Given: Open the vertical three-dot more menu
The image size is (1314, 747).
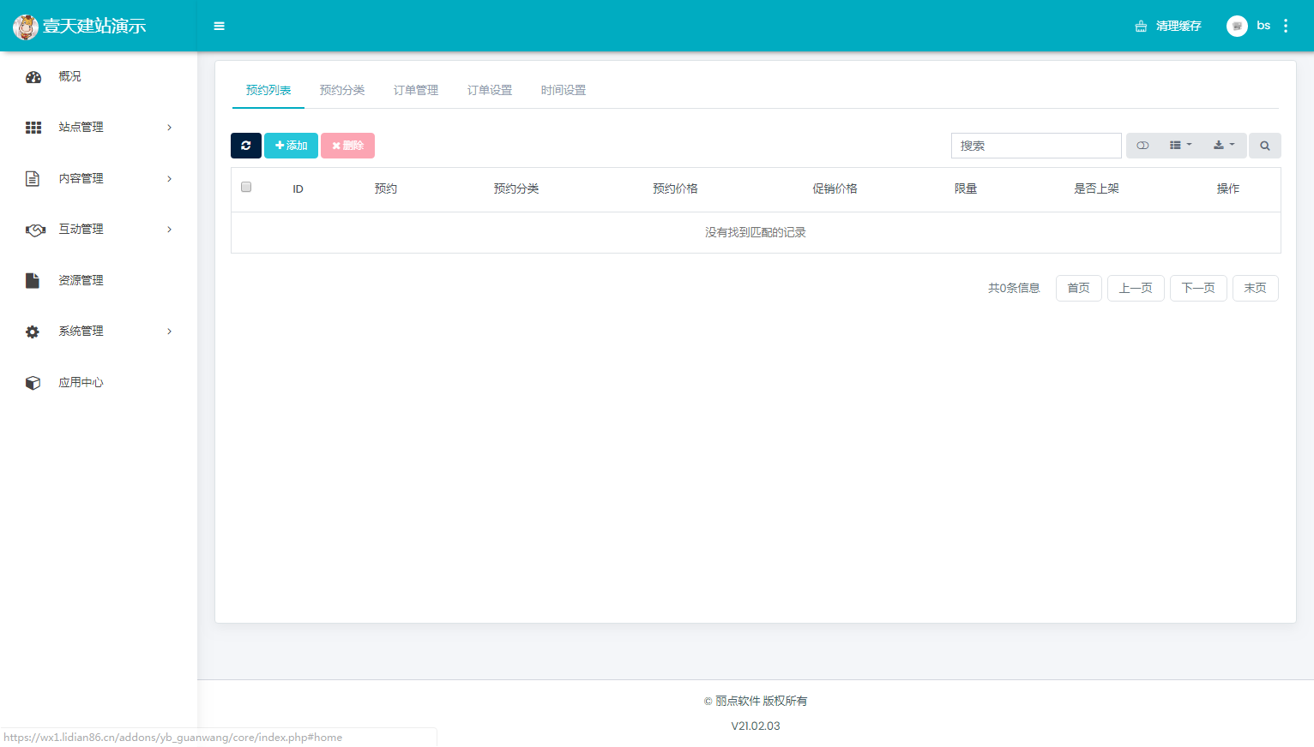Looking at the screenshot, I should 1286,26.
